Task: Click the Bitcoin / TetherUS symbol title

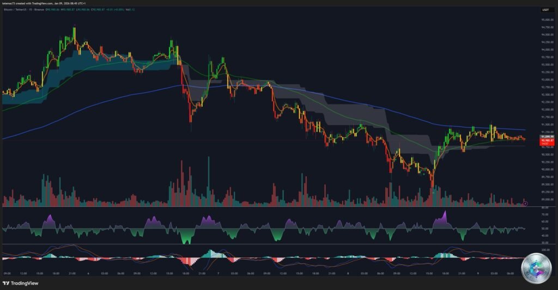Action: click(16, 10)
